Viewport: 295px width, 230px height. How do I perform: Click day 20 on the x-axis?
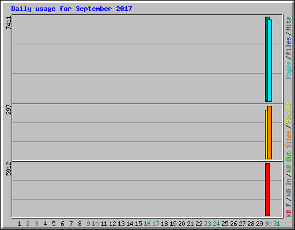(x=181, y=224)
